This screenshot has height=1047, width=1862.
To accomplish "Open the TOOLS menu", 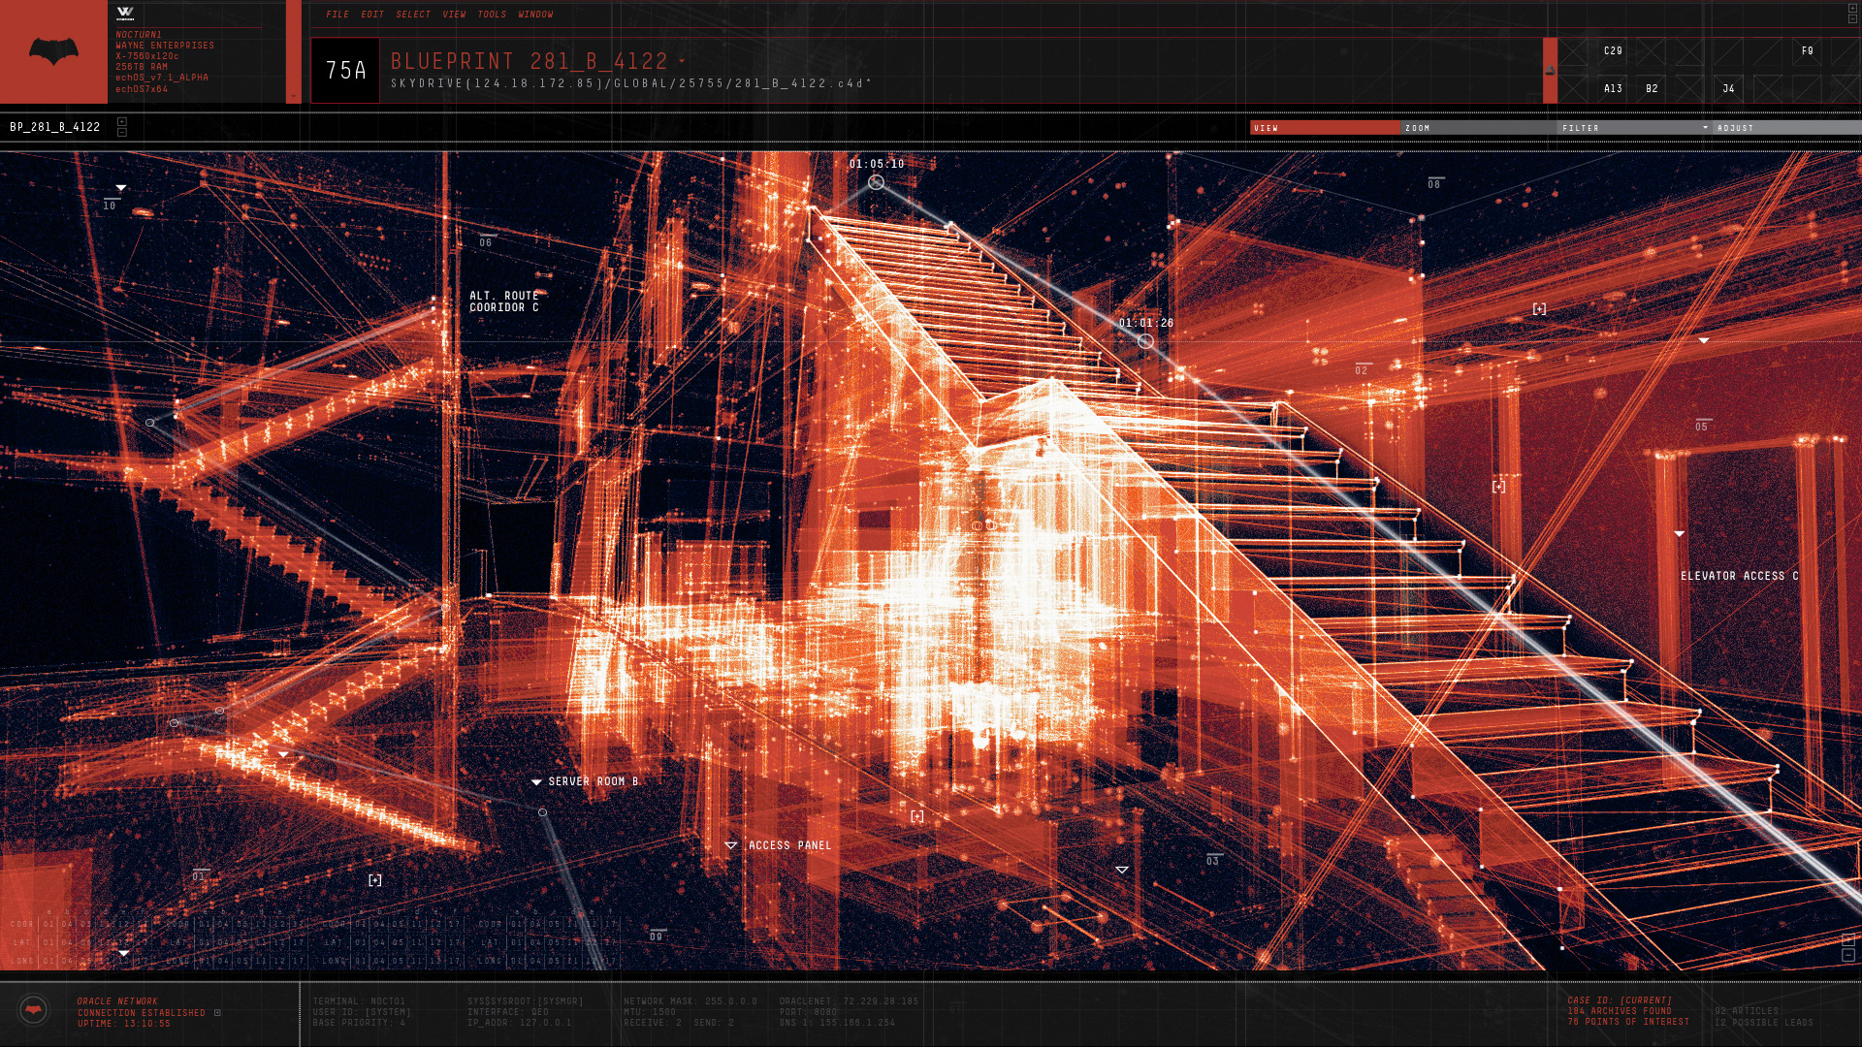I will point(492,15).
